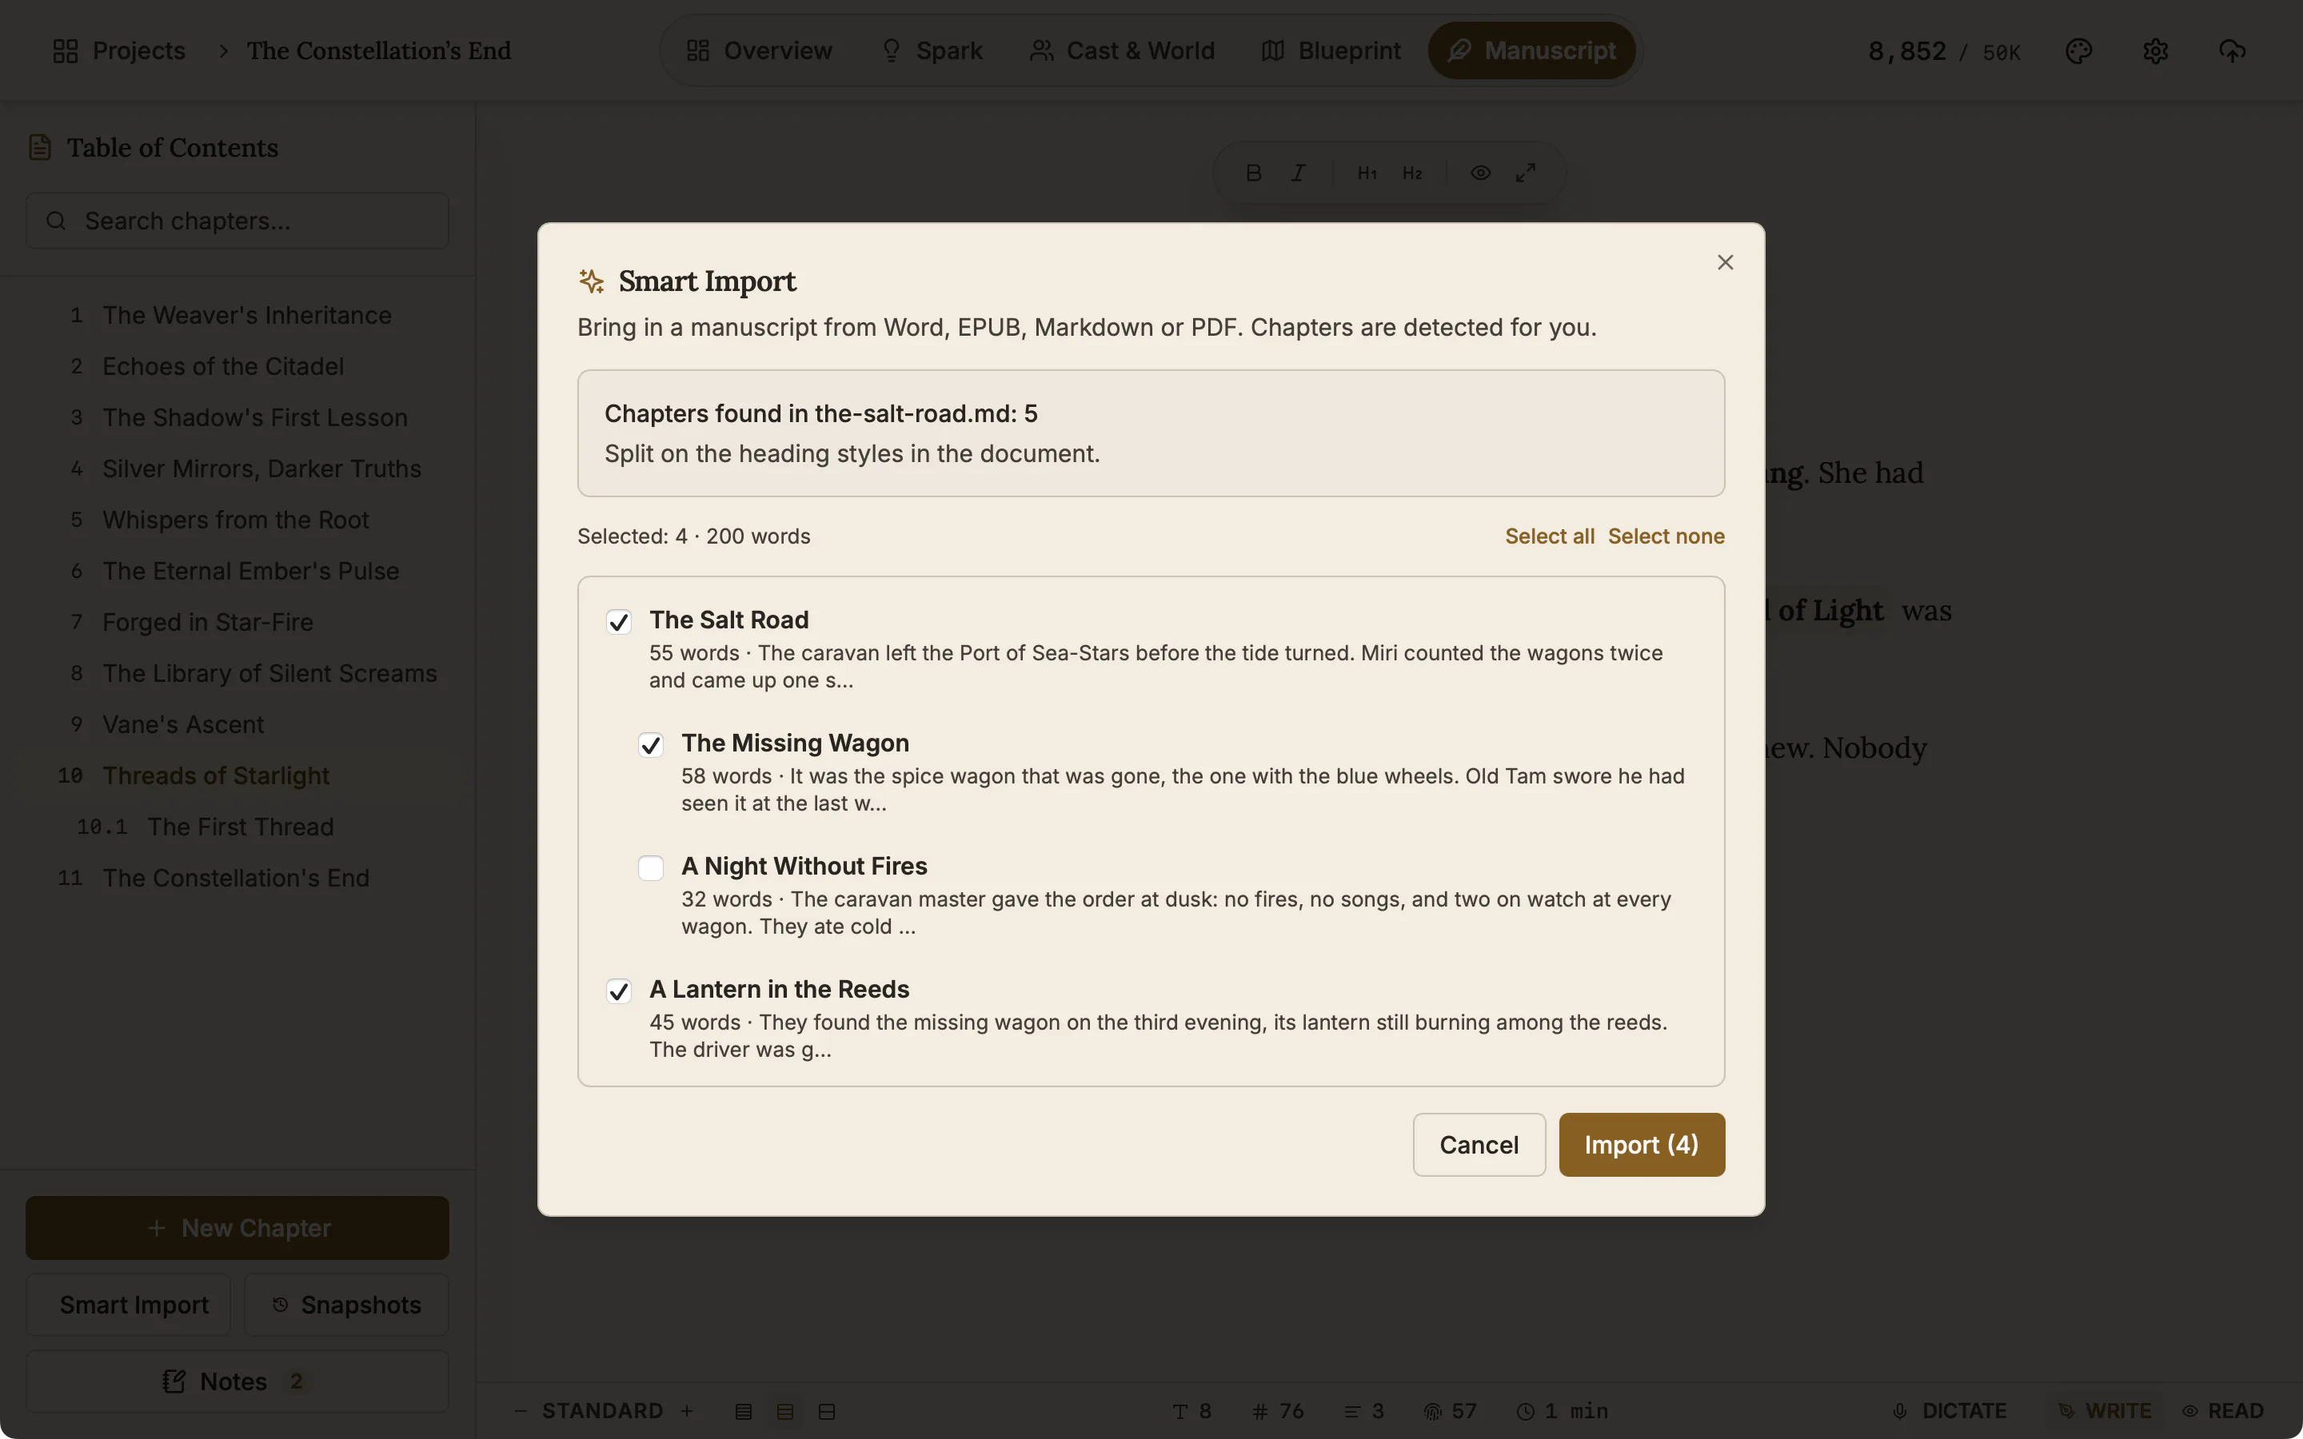The image size is (2303, 1439).
Task: Close the Smart Import dialog
Action: click(x=1724, y=261)
